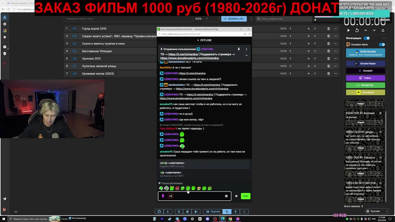Open chat settings gear icon
This screenshot has width=395, height=222.
click(236, 196)
